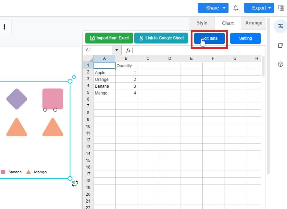
Task: Open the presentation mode icon beside Export
Action: click(x=281, y=8)
